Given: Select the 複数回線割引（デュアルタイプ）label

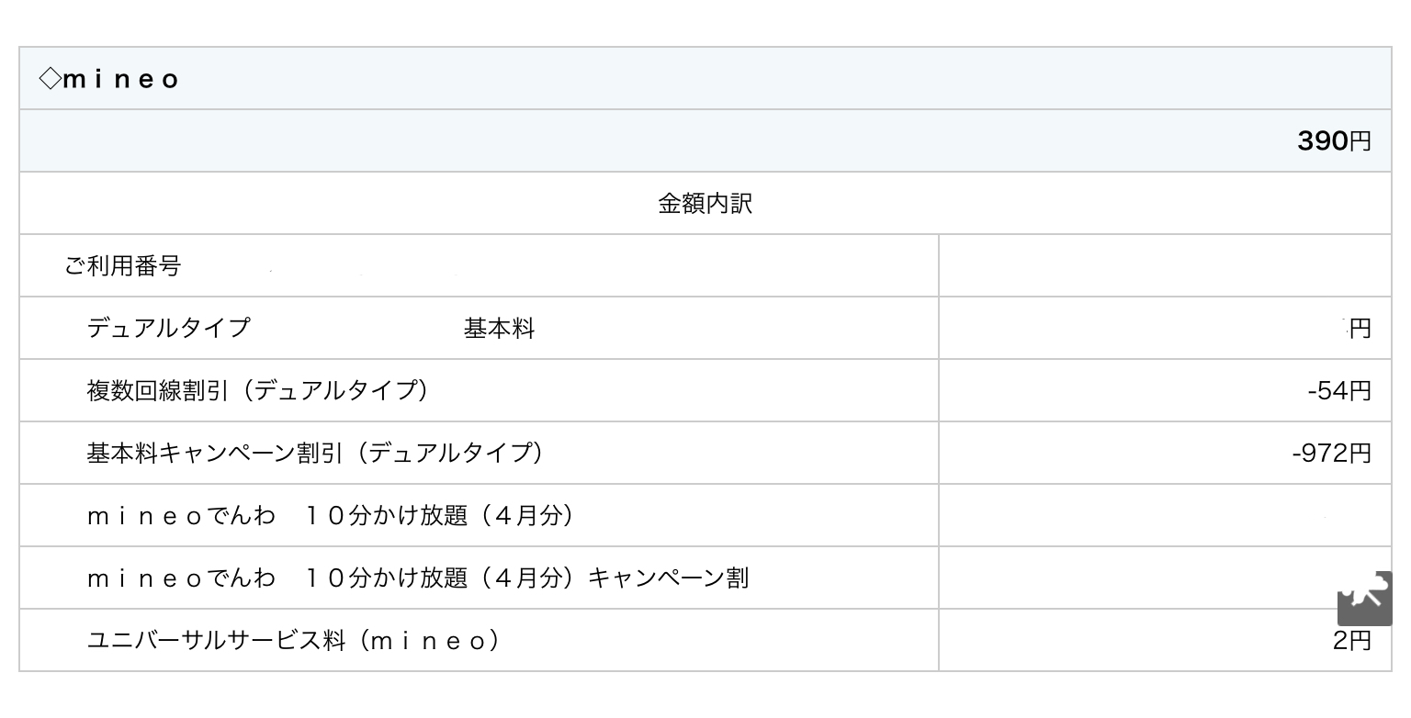Looking at the screenshot, I should [x=258, y=391].
